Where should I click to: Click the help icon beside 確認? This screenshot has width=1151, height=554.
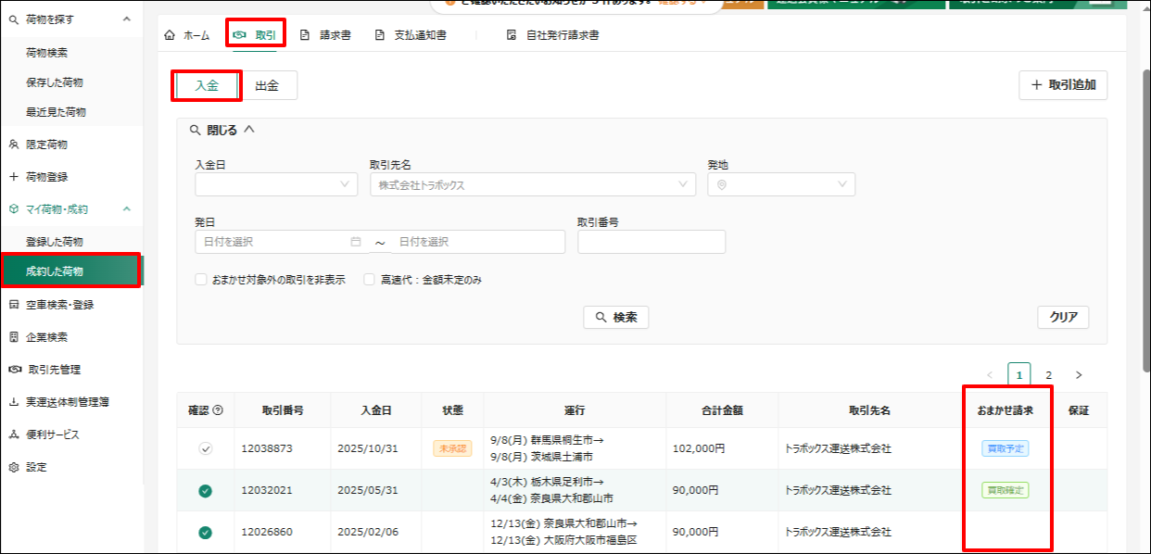(218, 409)
